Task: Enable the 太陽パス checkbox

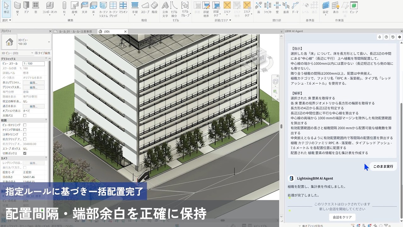Action: (25, 116)
